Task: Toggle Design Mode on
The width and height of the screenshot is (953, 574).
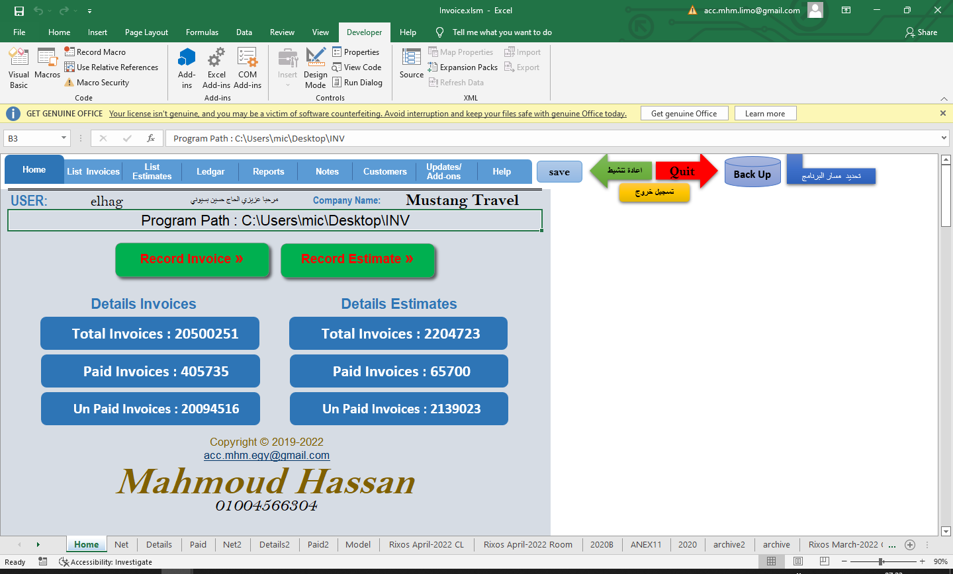Action: 315,67
